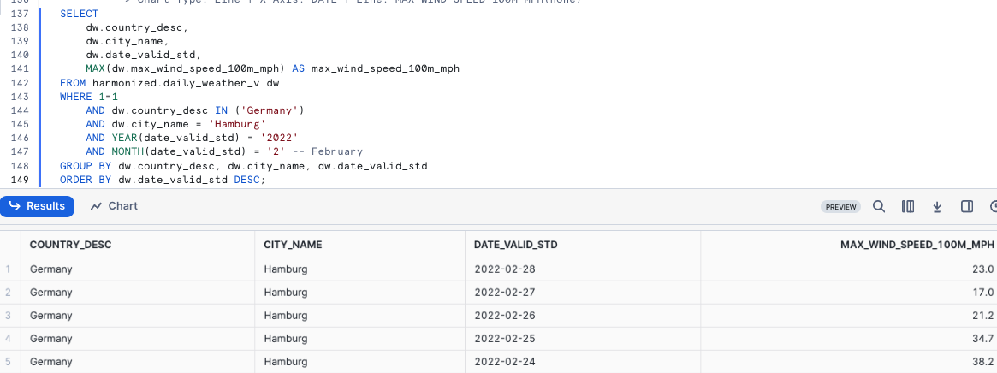997x373 pixels.
Task: Select the 38.2 wind speed cell
Action: click(982, 362)
